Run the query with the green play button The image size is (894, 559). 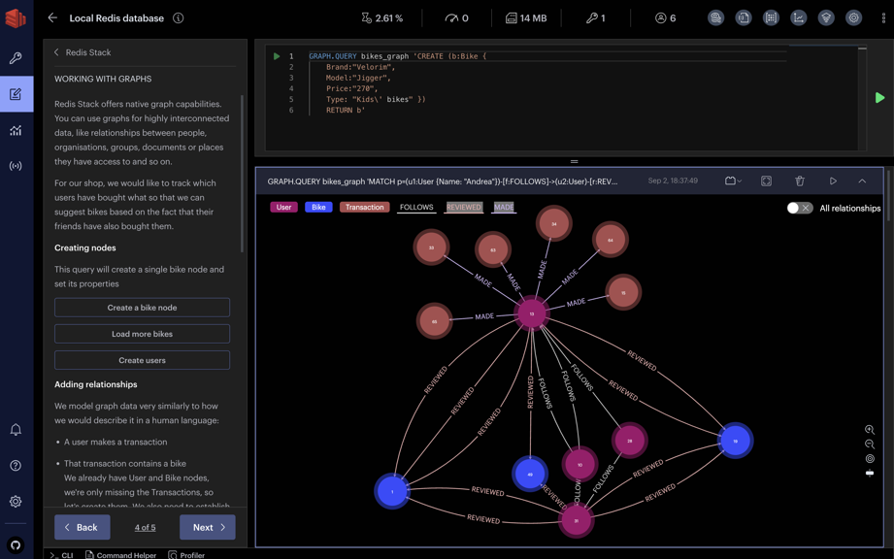879,98
